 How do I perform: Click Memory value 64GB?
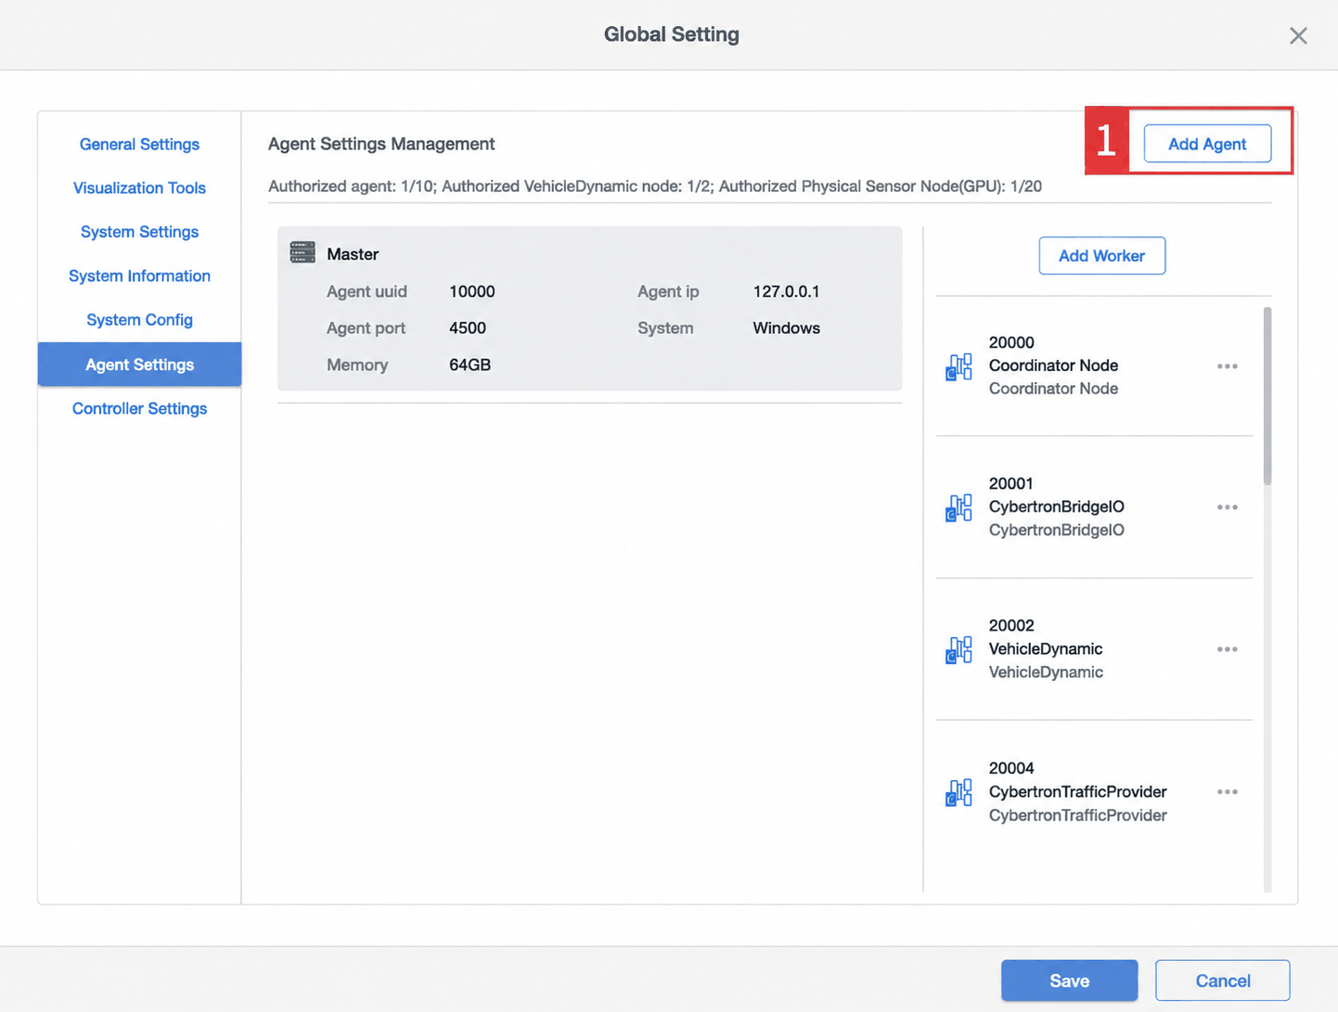point(470,365)
